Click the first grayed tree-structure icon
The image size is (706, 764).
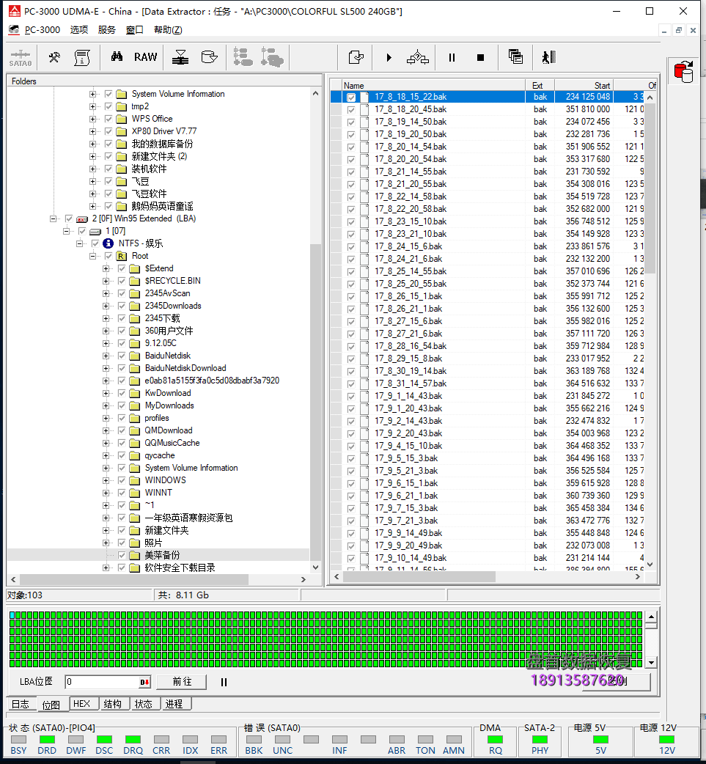click(243, 57)
